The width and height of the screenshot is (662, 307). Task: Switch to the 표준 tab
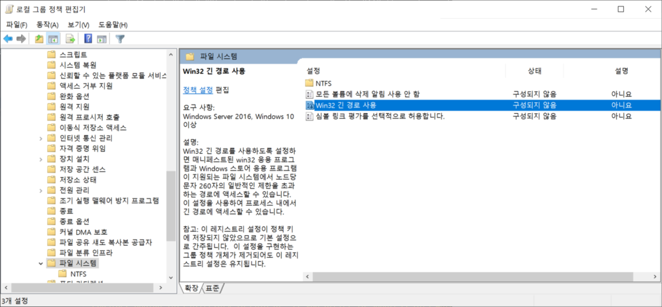(x=213, y=288)
